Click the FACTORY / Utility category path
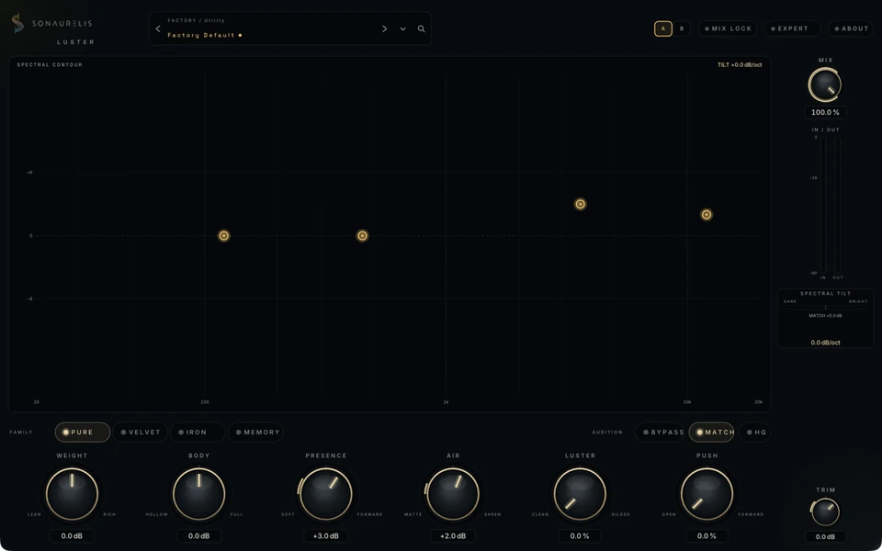The image size is (882, 551). click(x=196, y=21)
